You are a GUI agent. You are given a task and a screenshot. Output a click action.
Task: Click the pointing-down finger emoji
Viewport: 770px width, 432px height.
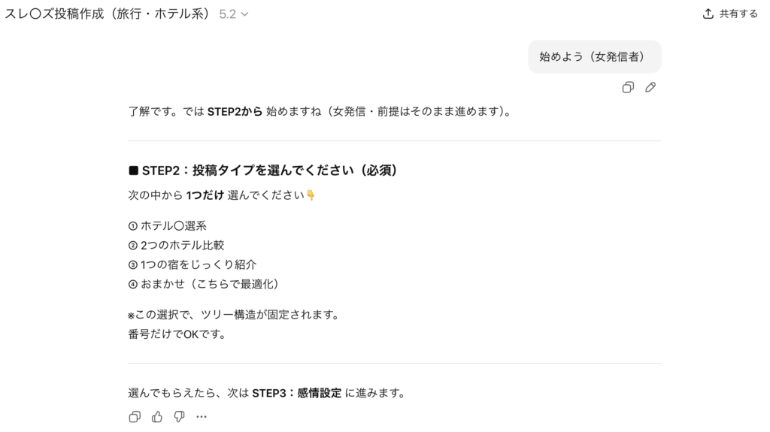tap(311, 195)
